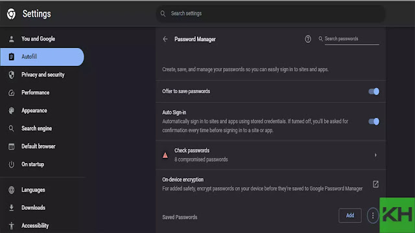
Task: Click '8 compromised passwords' text
Action: click(x=201, y=160)
